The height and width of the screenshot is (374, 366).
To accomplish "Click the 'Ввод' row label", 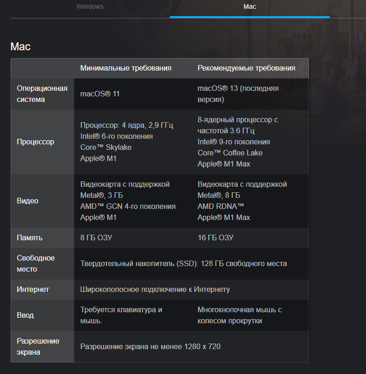I will (x=25, y=315).
